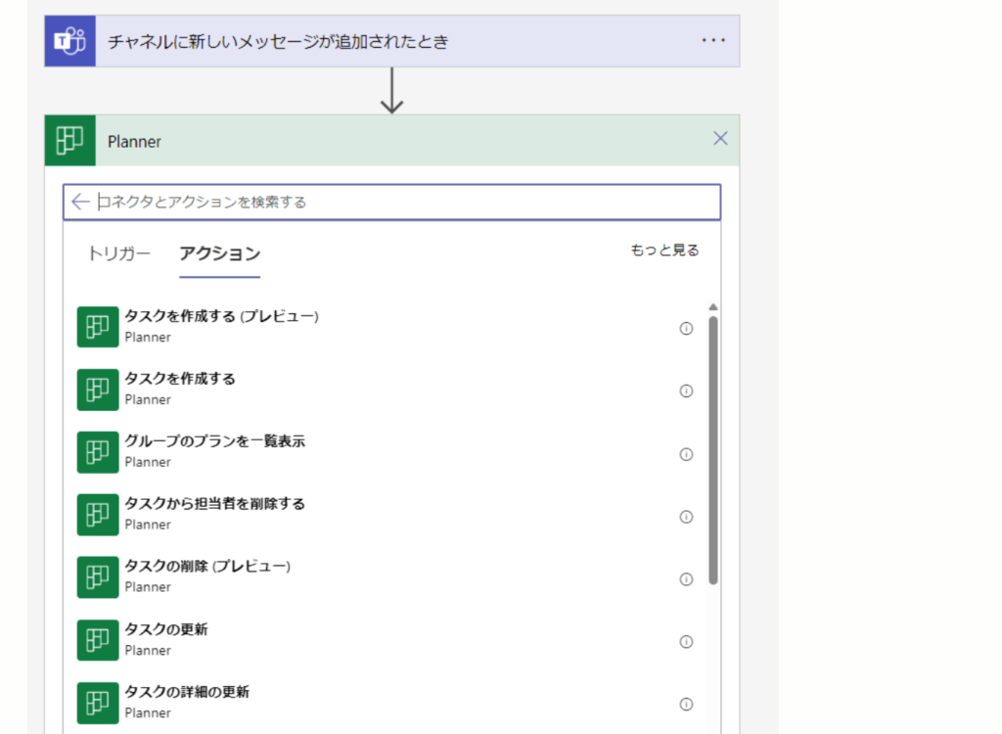Open the trigger's three-dot options menu
The height and width of the screenshot is (734, 1002).
click(x=713, y=41)
